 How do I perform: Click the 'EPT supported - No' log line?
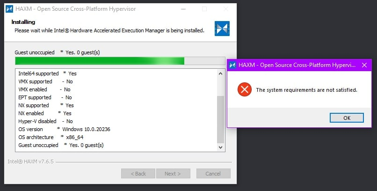[x=45, y=97]
